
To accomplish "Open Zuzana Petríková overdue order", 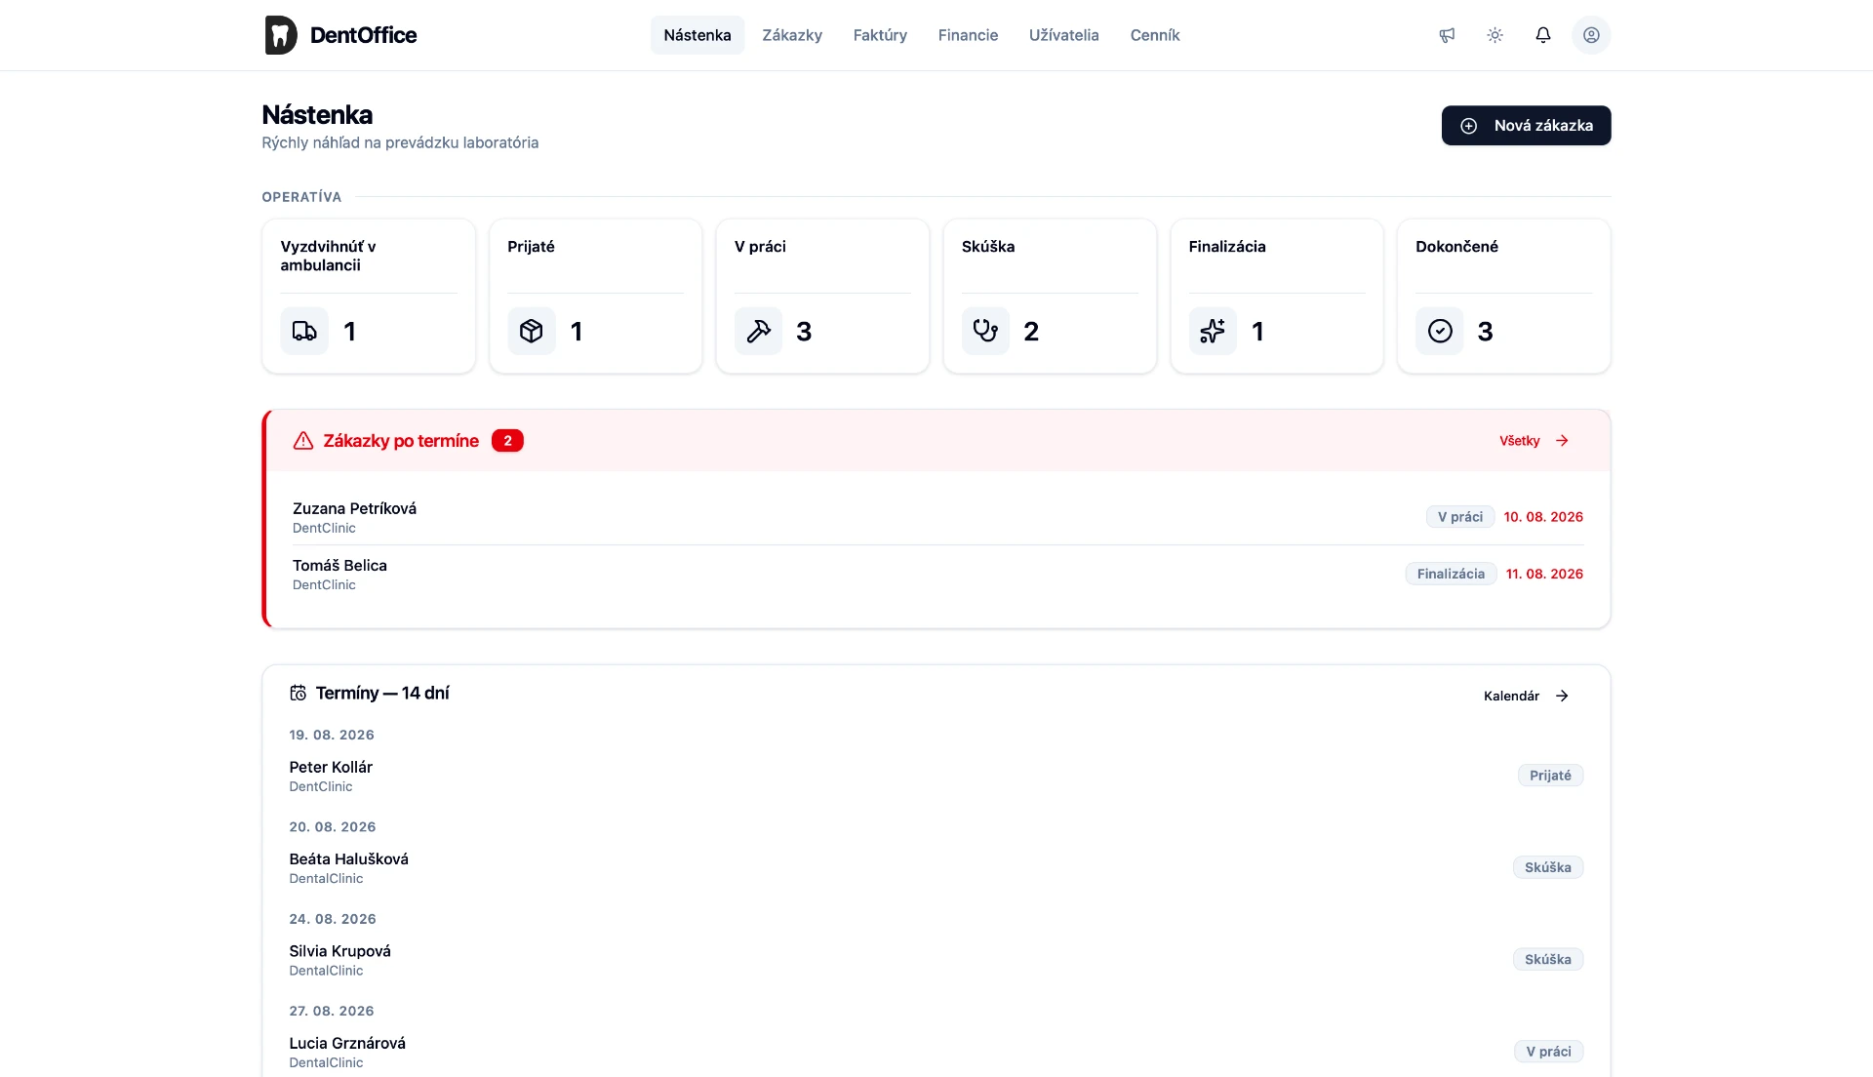I will point(937,517).
